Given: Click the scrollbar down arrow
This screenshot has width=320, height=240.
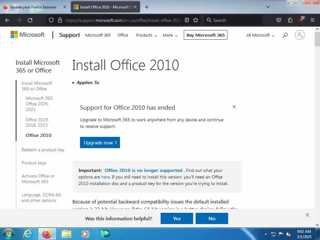Looking at the screenshot, I should (x=317, y=225).
